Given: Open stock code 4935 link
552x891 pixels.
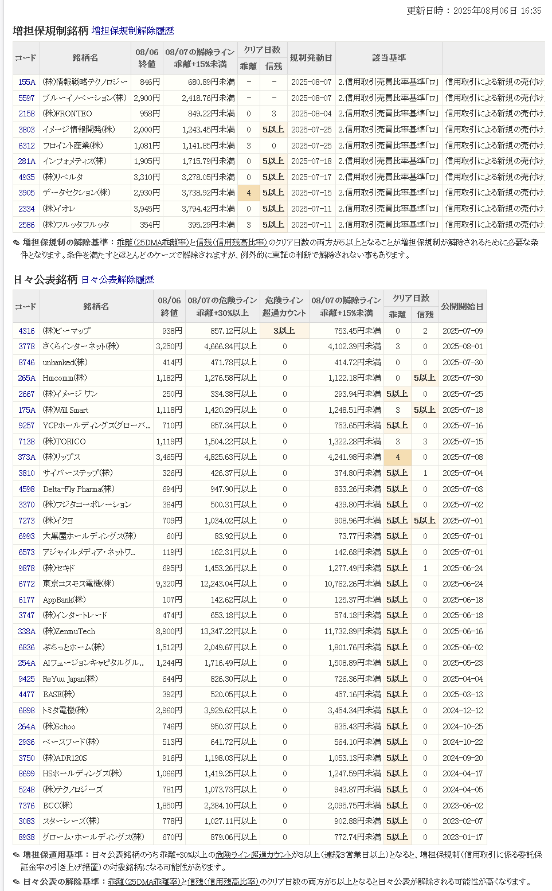Looking at the screenshot, I should point(26,177).
